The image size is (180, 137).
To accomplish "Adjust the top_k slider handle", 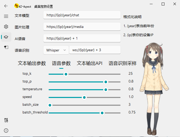I will pyautogui.click(x=66, y=74).
